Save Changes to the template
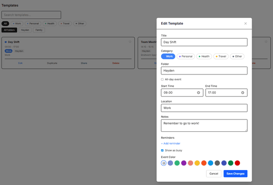This screenshot has height=185, width=273. click(235, 174)
